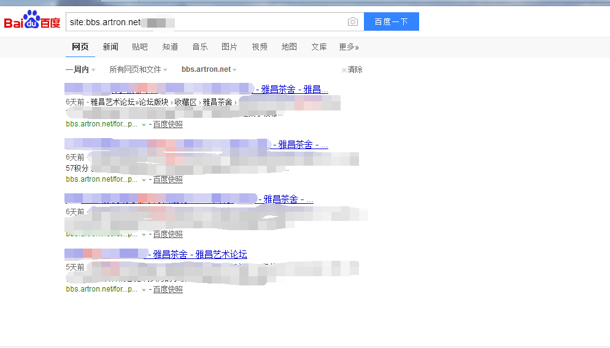
Task: Expand the fourth result's URL dropdown arrow
Action: (144, 290)
